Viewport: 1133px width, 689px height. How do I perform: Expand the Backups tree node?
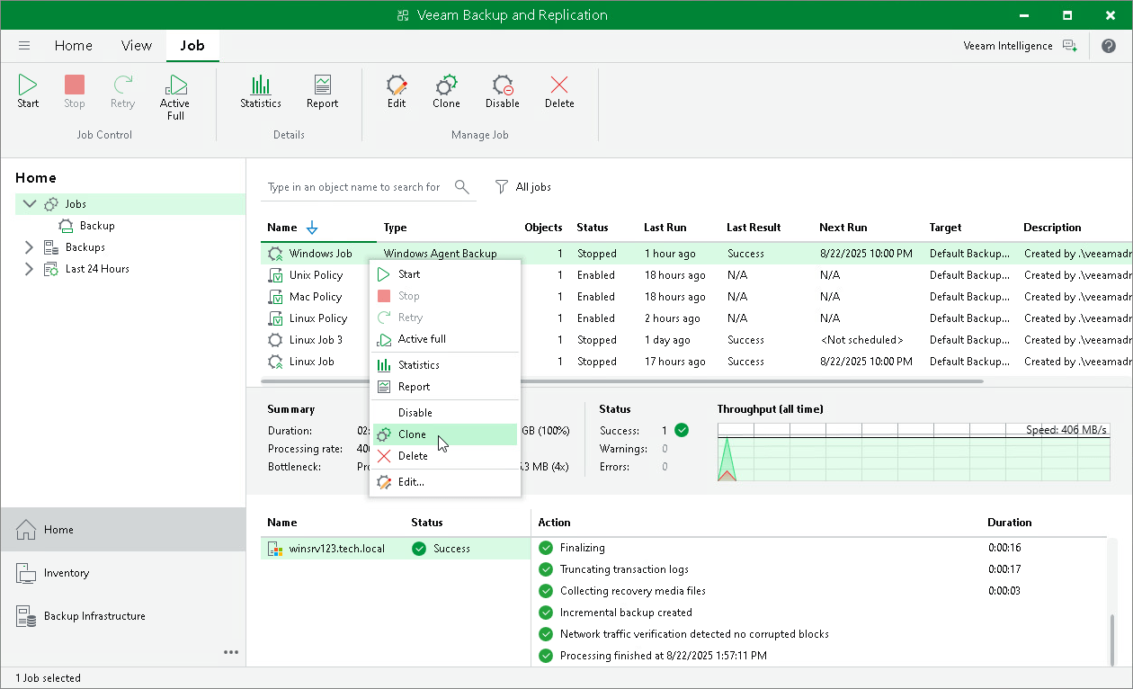coord(29,246)
